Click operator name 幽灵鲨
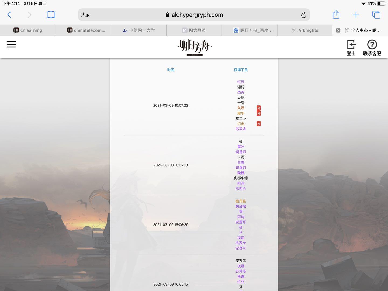This screenshot has height=291, width=388. click(241, 201)
